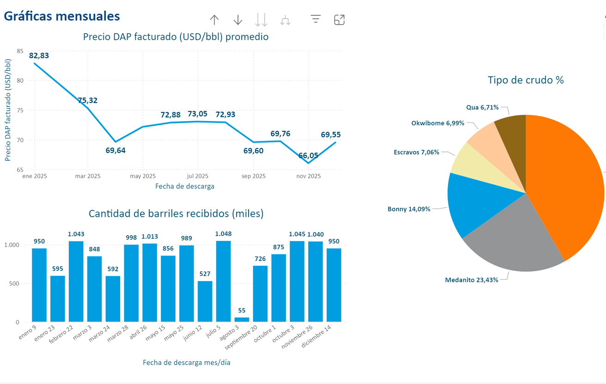Click the 82,83 data point on the line chart
Screen dimensions: 606x384
35,63
